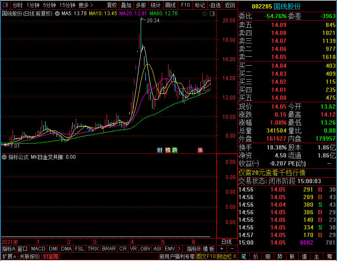
Task: Select the 筹 chips tab in sidebar
Action: 329,256
